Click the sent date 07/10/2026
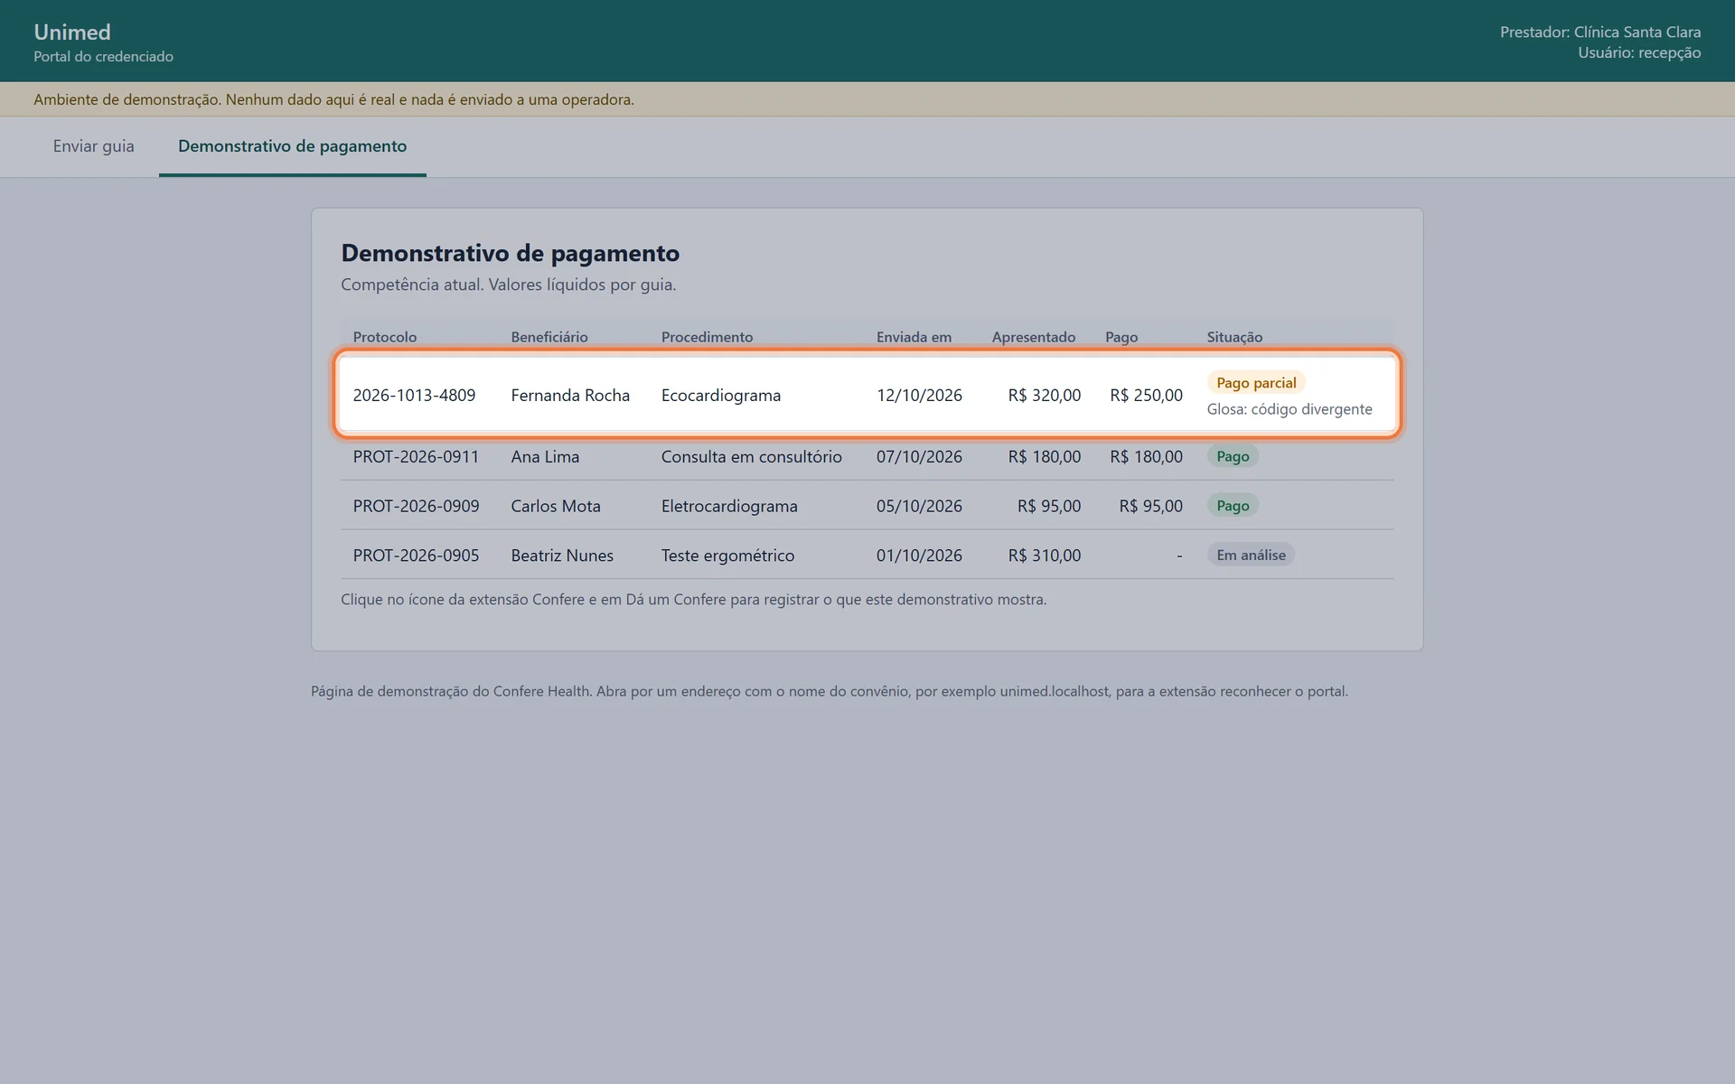 click(x=919, y=456)
